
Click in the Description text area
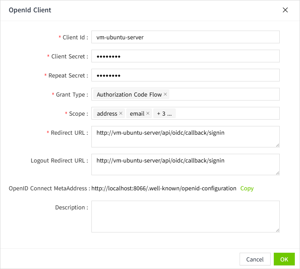[186, 216]
